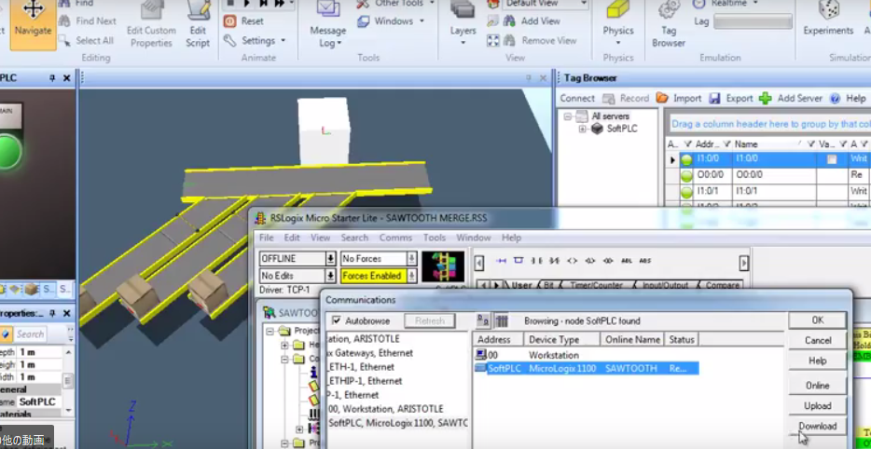Click the Address column header
The image size is (871, 449).
(498, 339)
